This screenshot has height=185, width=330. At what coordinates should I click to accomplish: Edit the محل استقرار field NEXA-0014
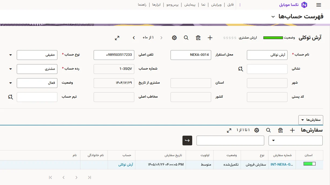click(x=191, y=55)
